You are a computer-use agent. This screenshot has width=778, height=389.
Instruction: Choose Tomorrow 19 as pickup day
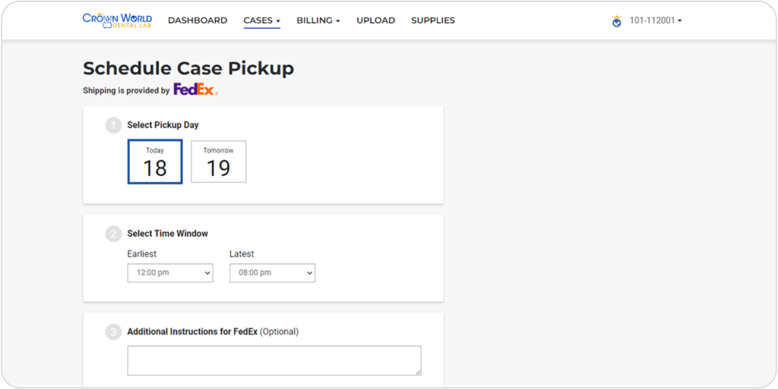218,162
